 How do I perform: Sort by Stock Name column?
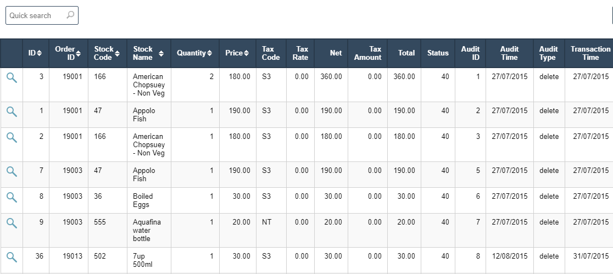[x=148, y=53]
